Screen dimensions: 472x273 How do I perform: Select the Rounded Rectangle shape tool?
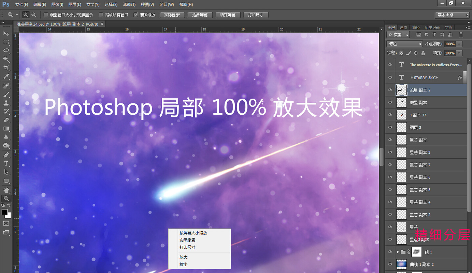pos(6,181)
